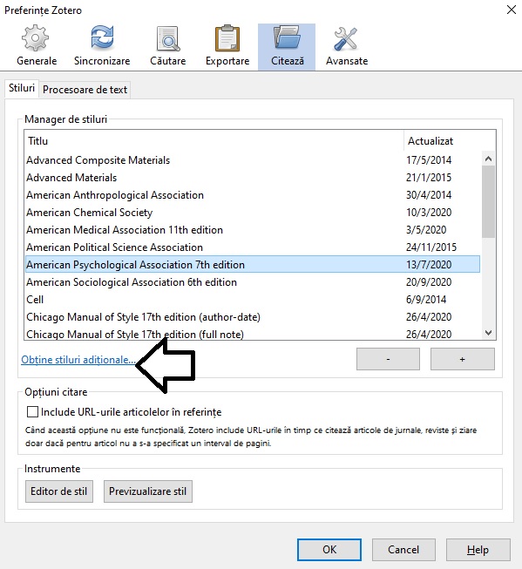Sort styles by the Titlu column header
Screen dimensions: 522x569
point(214,141)
